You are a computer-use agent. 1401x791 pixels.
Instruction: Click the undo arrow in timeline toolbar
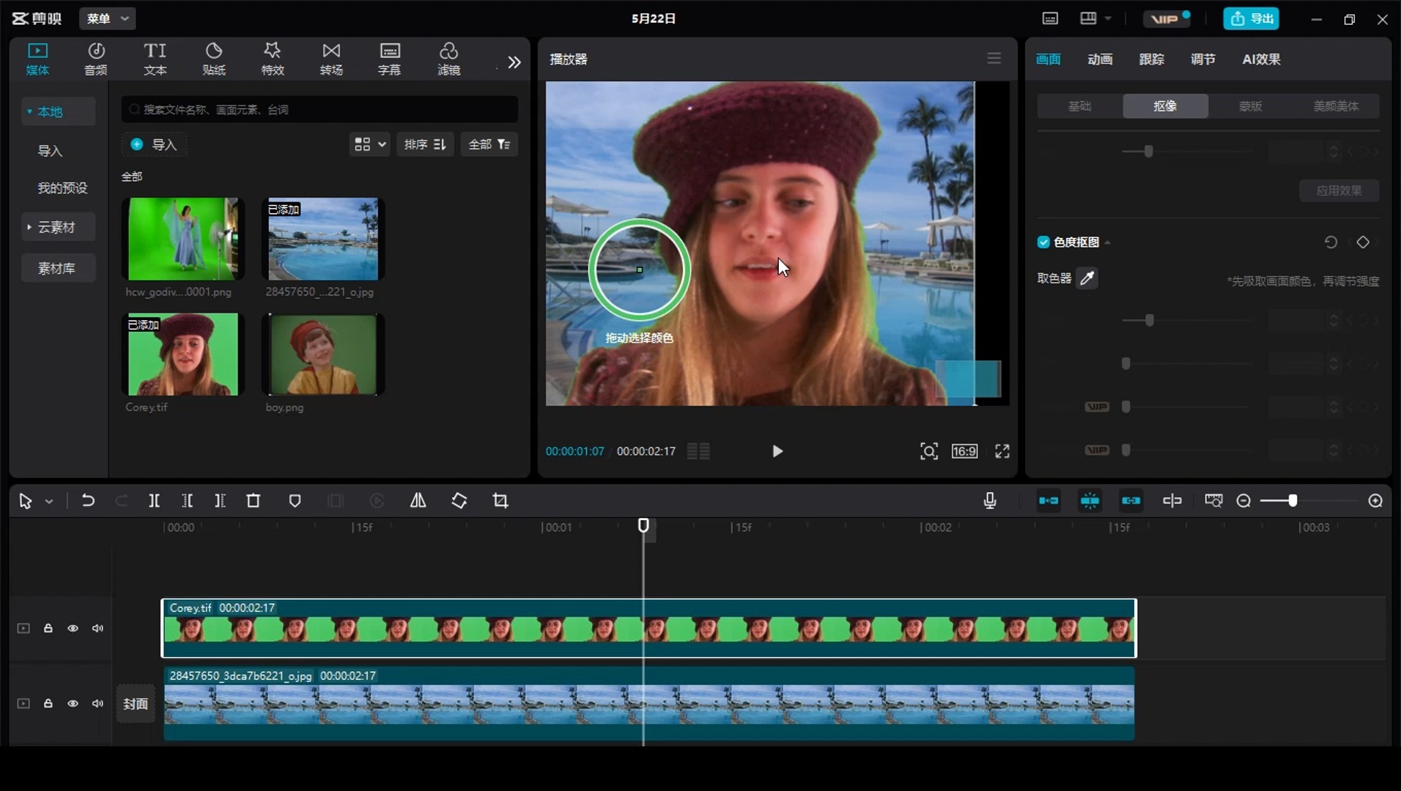(x=88, y=501)
